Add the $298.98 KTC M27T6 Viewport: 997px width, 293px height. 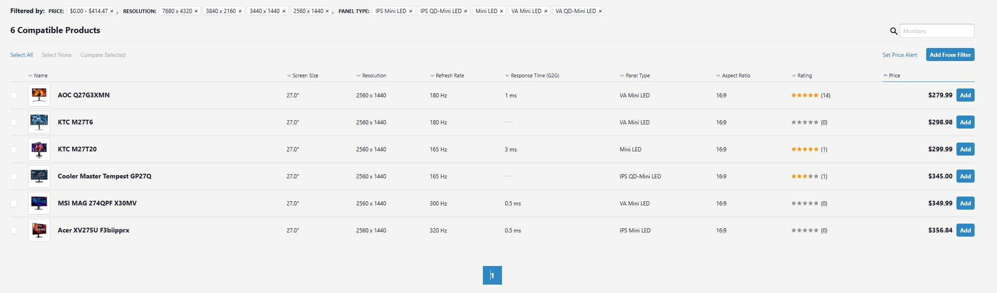tap(965, 122)
